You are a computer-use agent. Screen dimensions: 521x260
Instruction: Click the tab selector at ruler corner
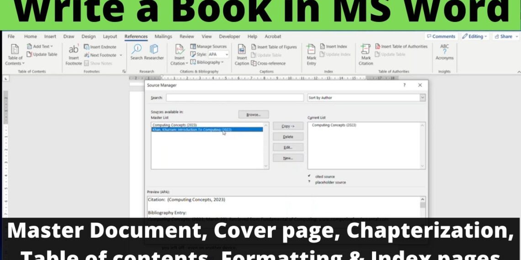coord(6,78)
